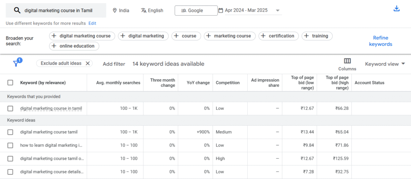Add the 'online education' broaden chip
This screenshot has height=179, width=411.
click(x=74, y=46)
